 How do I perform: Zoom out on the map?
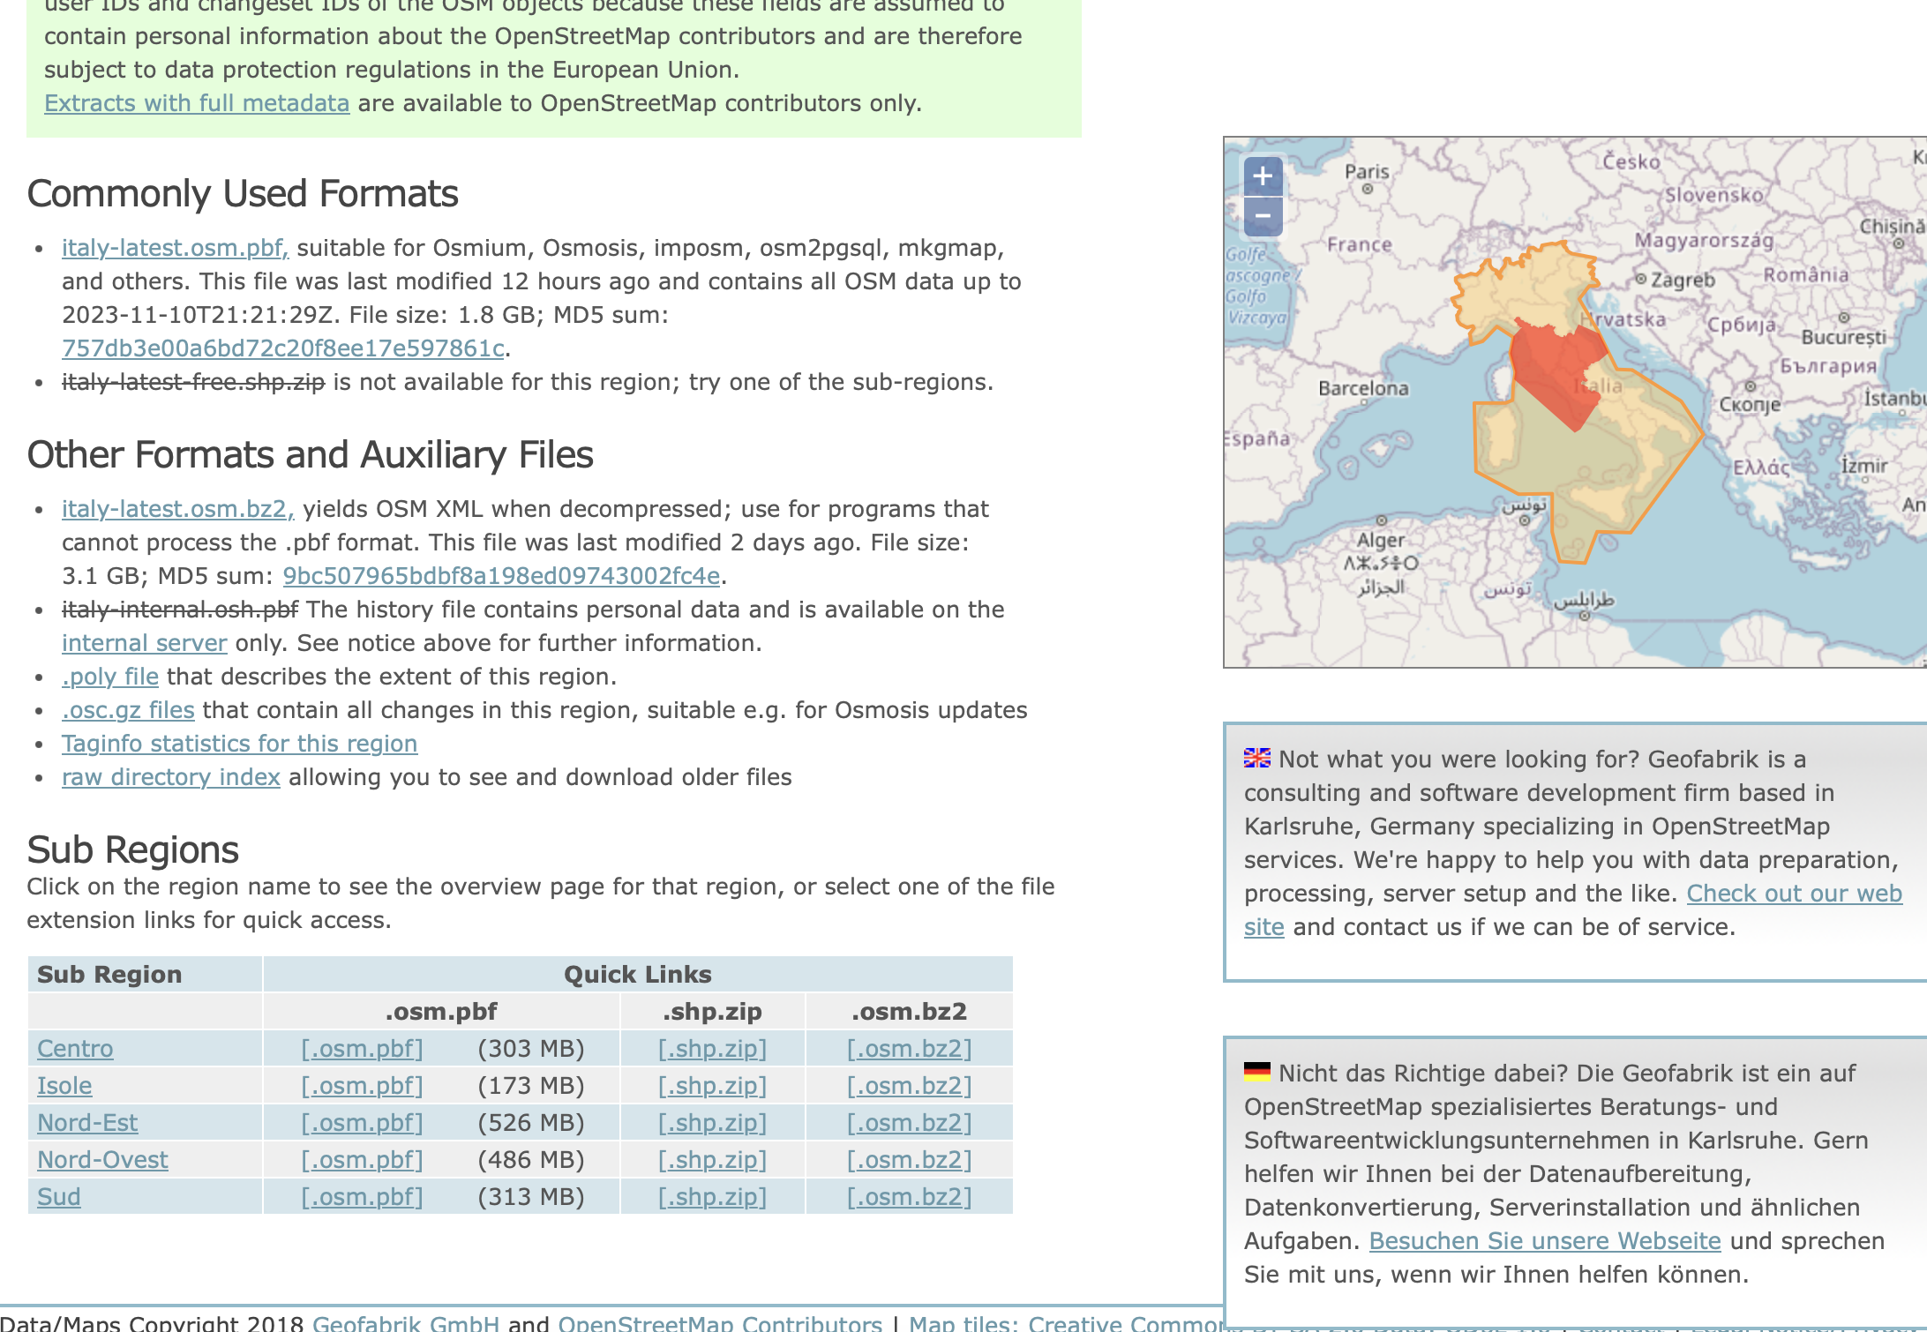[x=1263, y=216]
